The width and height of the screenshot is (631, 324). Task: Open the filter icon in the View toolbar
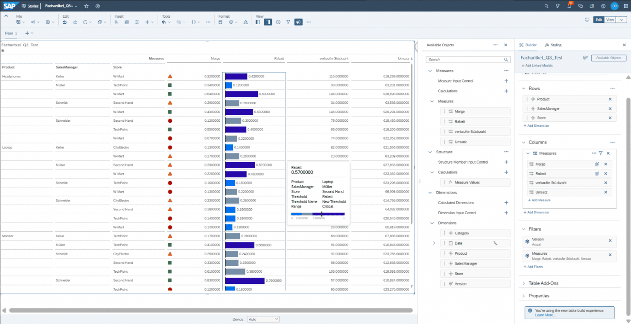click(289, 22)
